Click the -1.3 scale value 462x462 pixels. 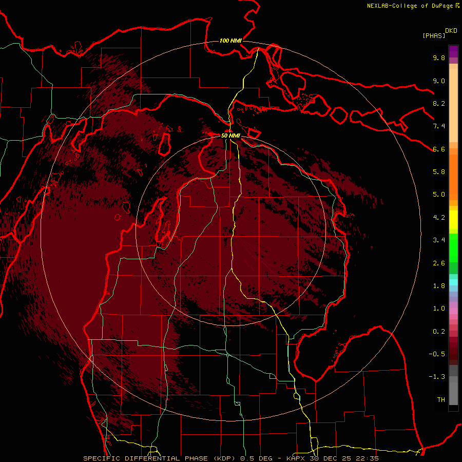point(437,377)
